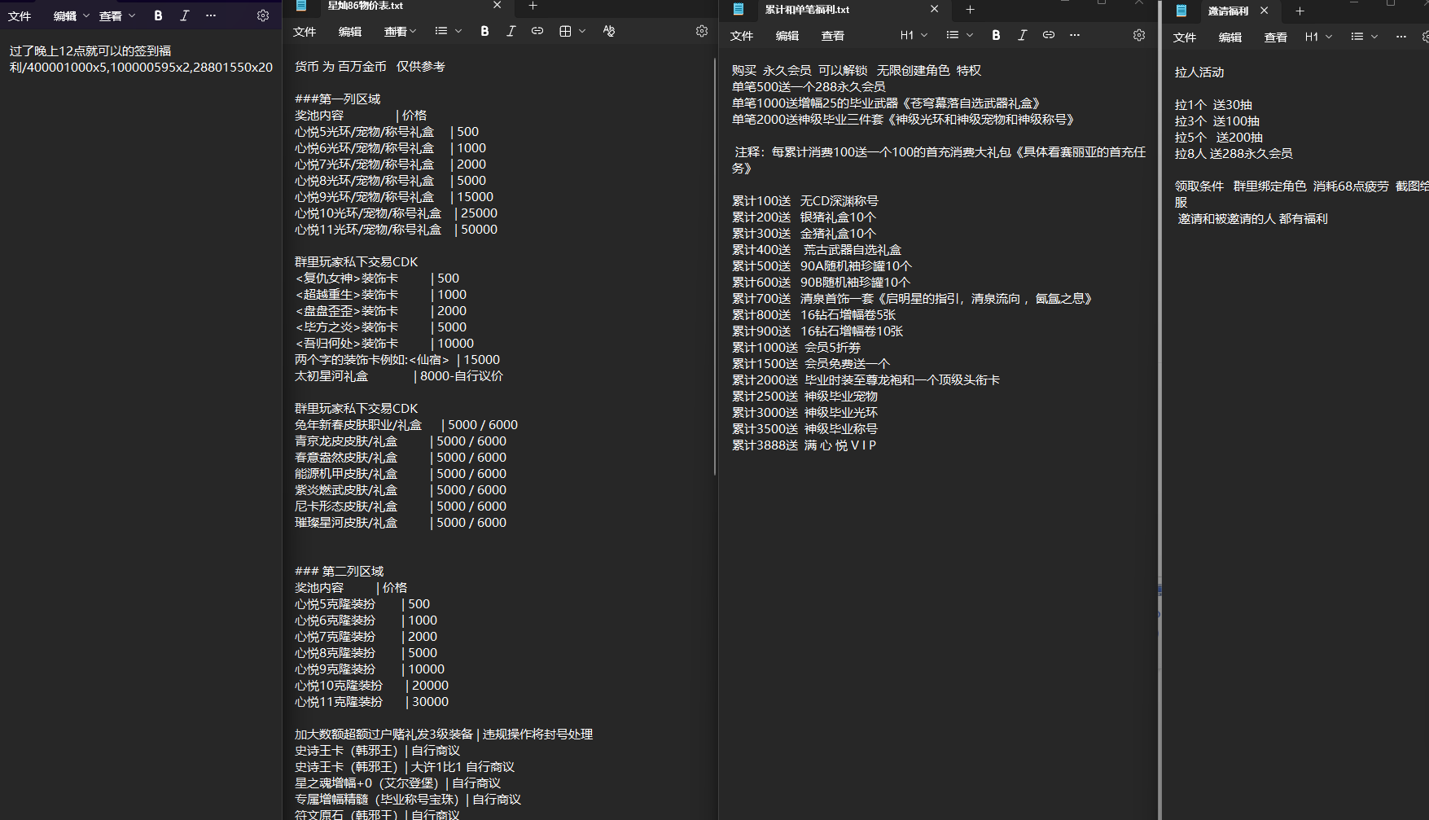
Task: Click the table icon in 星灿86物价表.txt toolbar
Action: 565,31
